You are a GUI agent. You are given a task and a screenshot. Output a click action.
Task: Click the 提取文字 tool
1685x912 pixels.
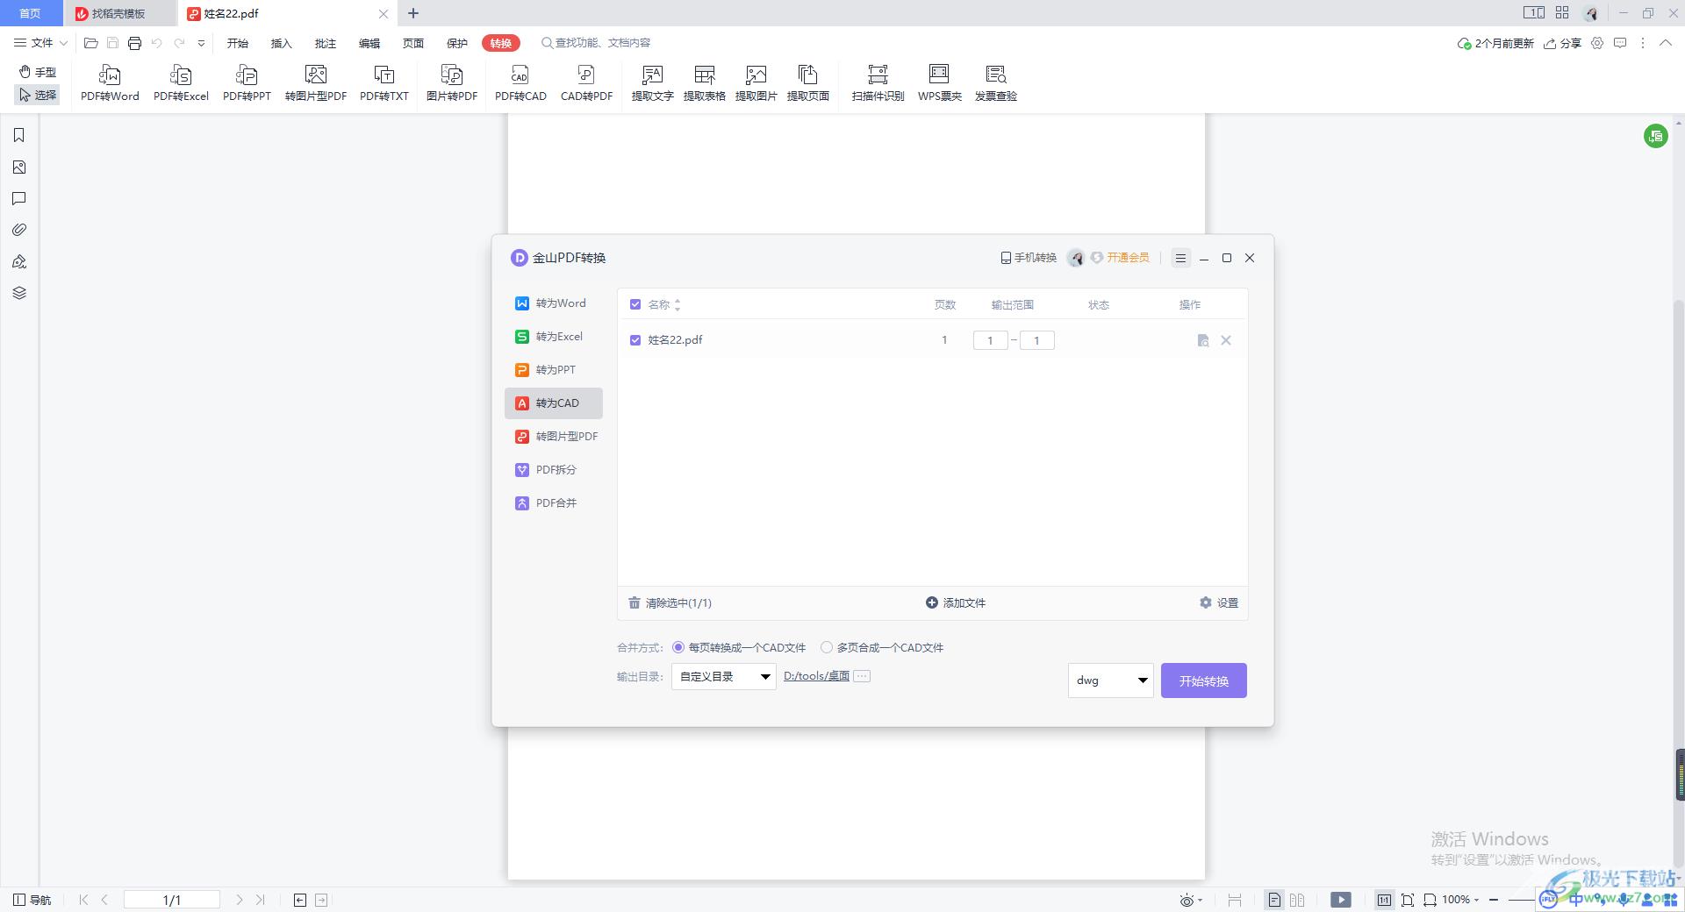pyautogui.click(x=653, y=83)
